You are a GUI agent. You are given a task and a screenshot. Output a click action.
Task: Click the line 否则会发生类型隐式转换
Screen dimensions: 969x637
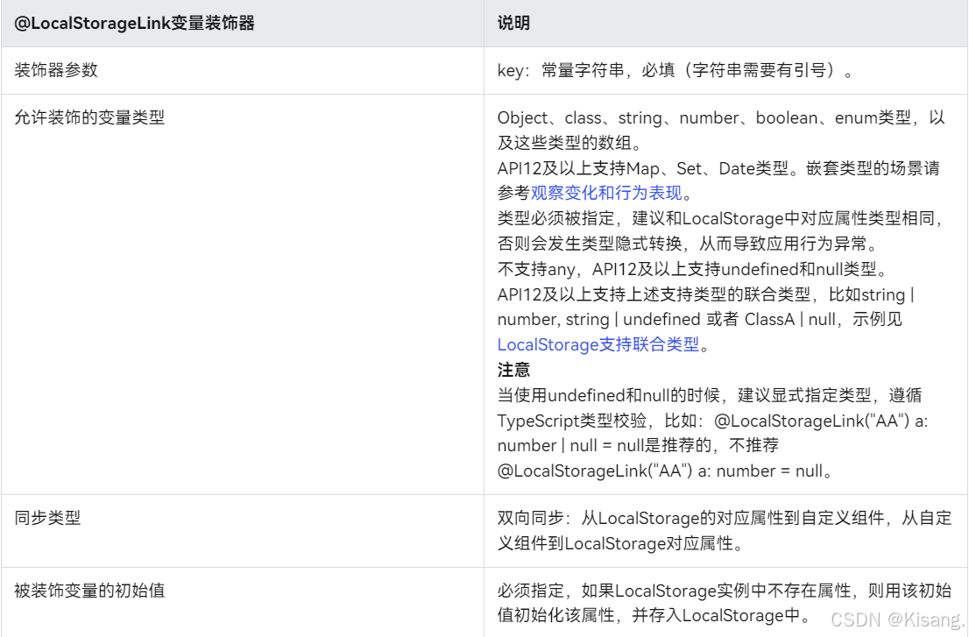click(689, 244)
